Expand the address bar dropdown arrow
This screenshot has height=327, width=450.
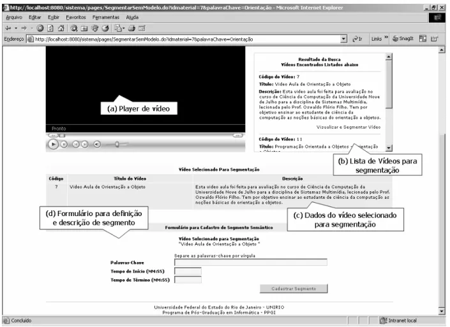[343, 39]
